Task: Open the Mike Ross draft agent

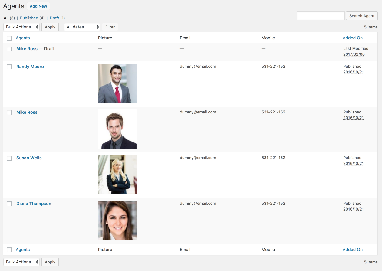Action: tap(27, 49)
